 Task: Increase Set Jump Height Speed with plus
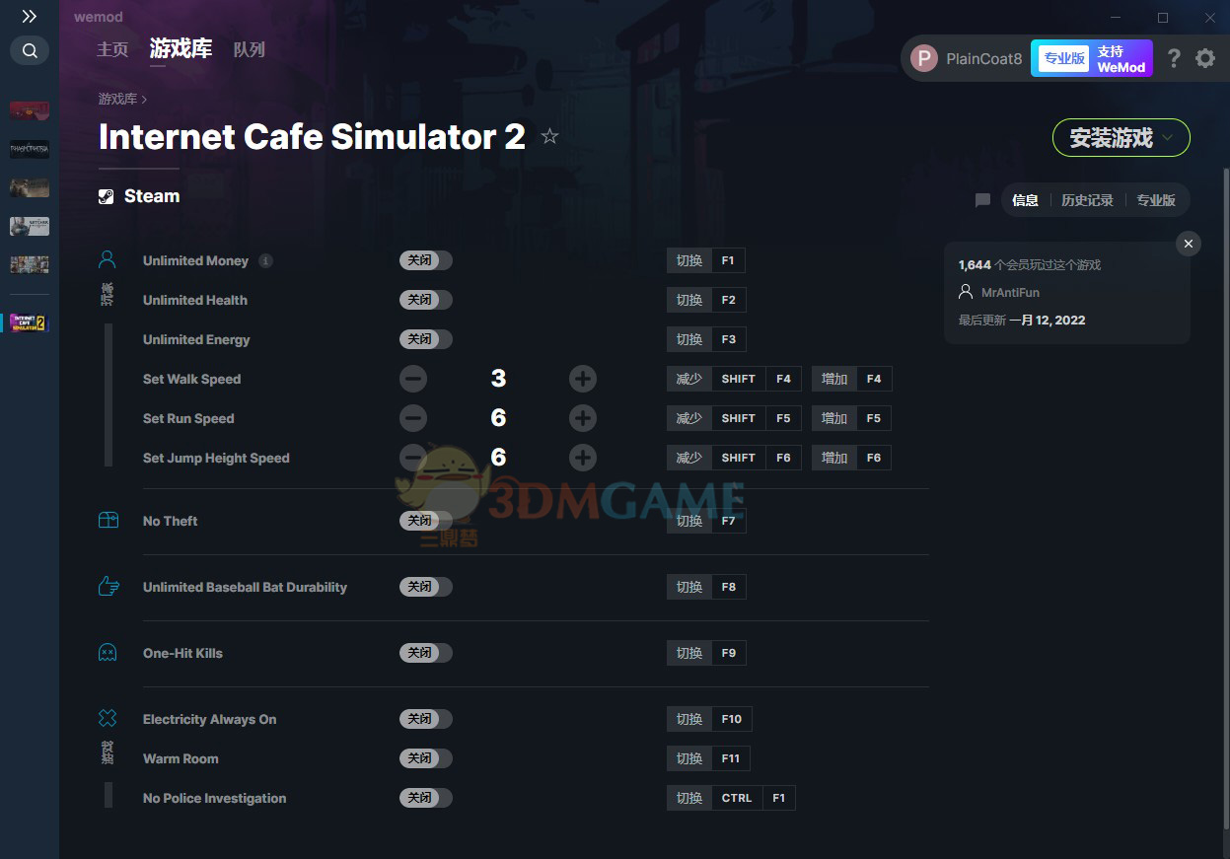(583, 458)
